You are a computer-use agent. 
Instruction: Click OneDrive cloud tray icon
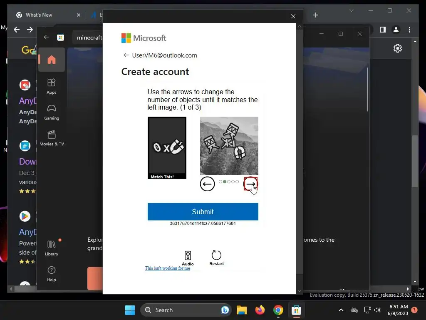pyautogui.click(x=354, y=310)
